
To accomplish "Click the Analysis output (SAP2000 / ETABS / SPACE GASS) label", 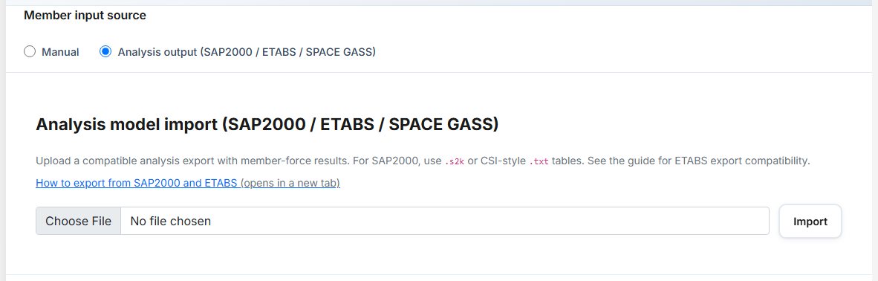I will [x=247, y=52].
